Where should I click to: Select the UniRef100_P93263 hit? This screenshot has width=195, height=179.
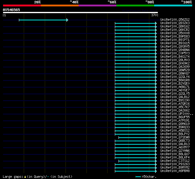coord(175,164)
